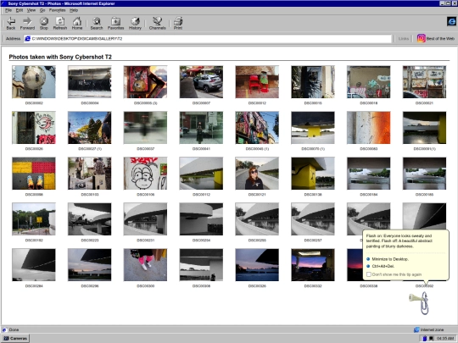
Task: Click Photos taken with Sony Cybershot T2 heading
Action: tap(60, 57)
